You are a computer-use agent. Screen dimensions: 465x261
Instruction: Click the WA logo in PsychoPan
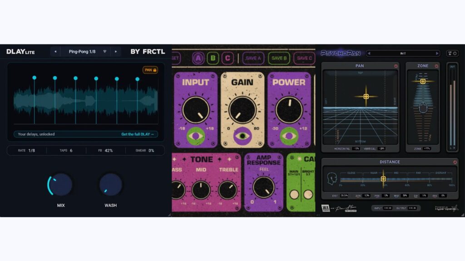point(325,208)
